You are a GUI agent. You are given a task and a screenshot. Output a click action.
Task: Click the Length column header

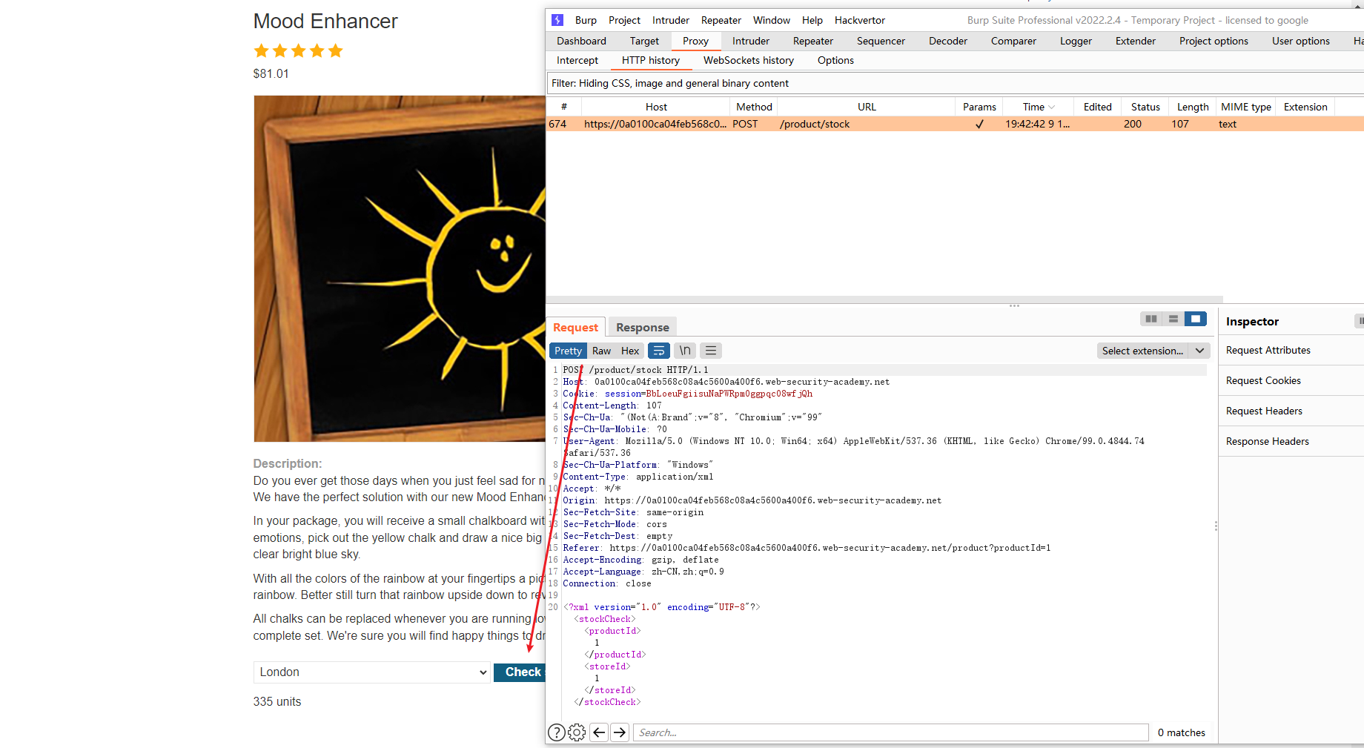(x=1192, y=107)
